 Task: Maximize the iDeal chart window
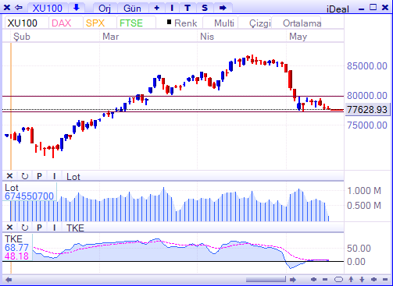373,7
